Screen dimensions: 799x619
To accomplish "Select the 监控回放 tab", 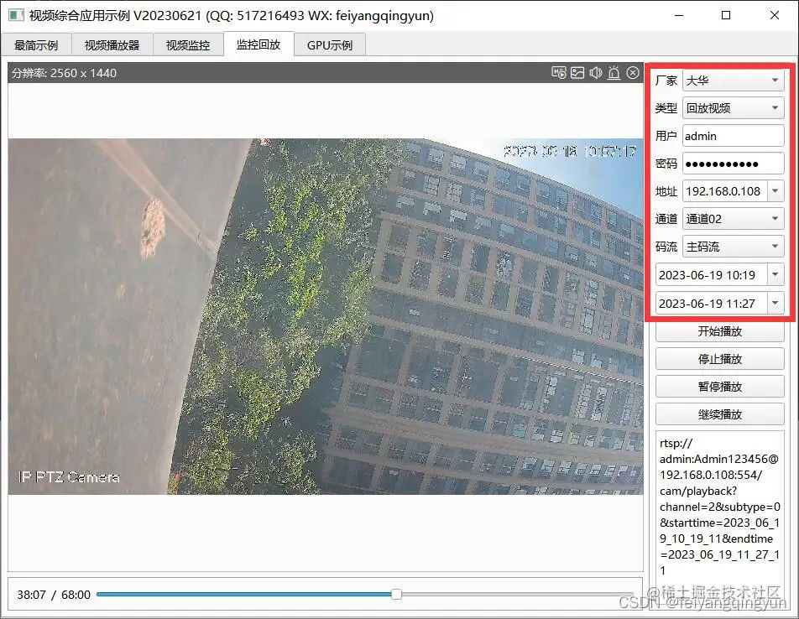I will (x=258, y=44).
